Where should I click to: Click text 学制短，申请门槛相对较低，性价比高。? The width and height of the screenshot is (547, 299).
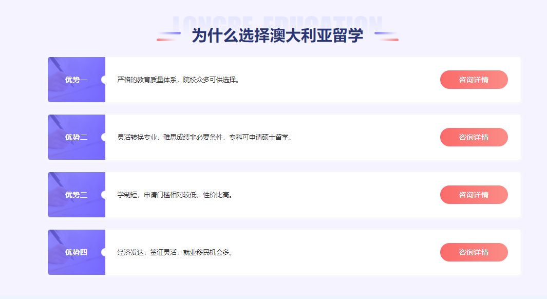point(175,195)
